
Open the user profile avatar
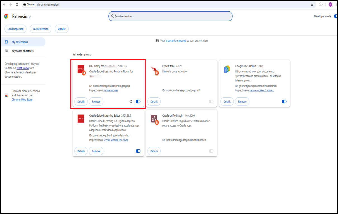[x=330, y=4]
